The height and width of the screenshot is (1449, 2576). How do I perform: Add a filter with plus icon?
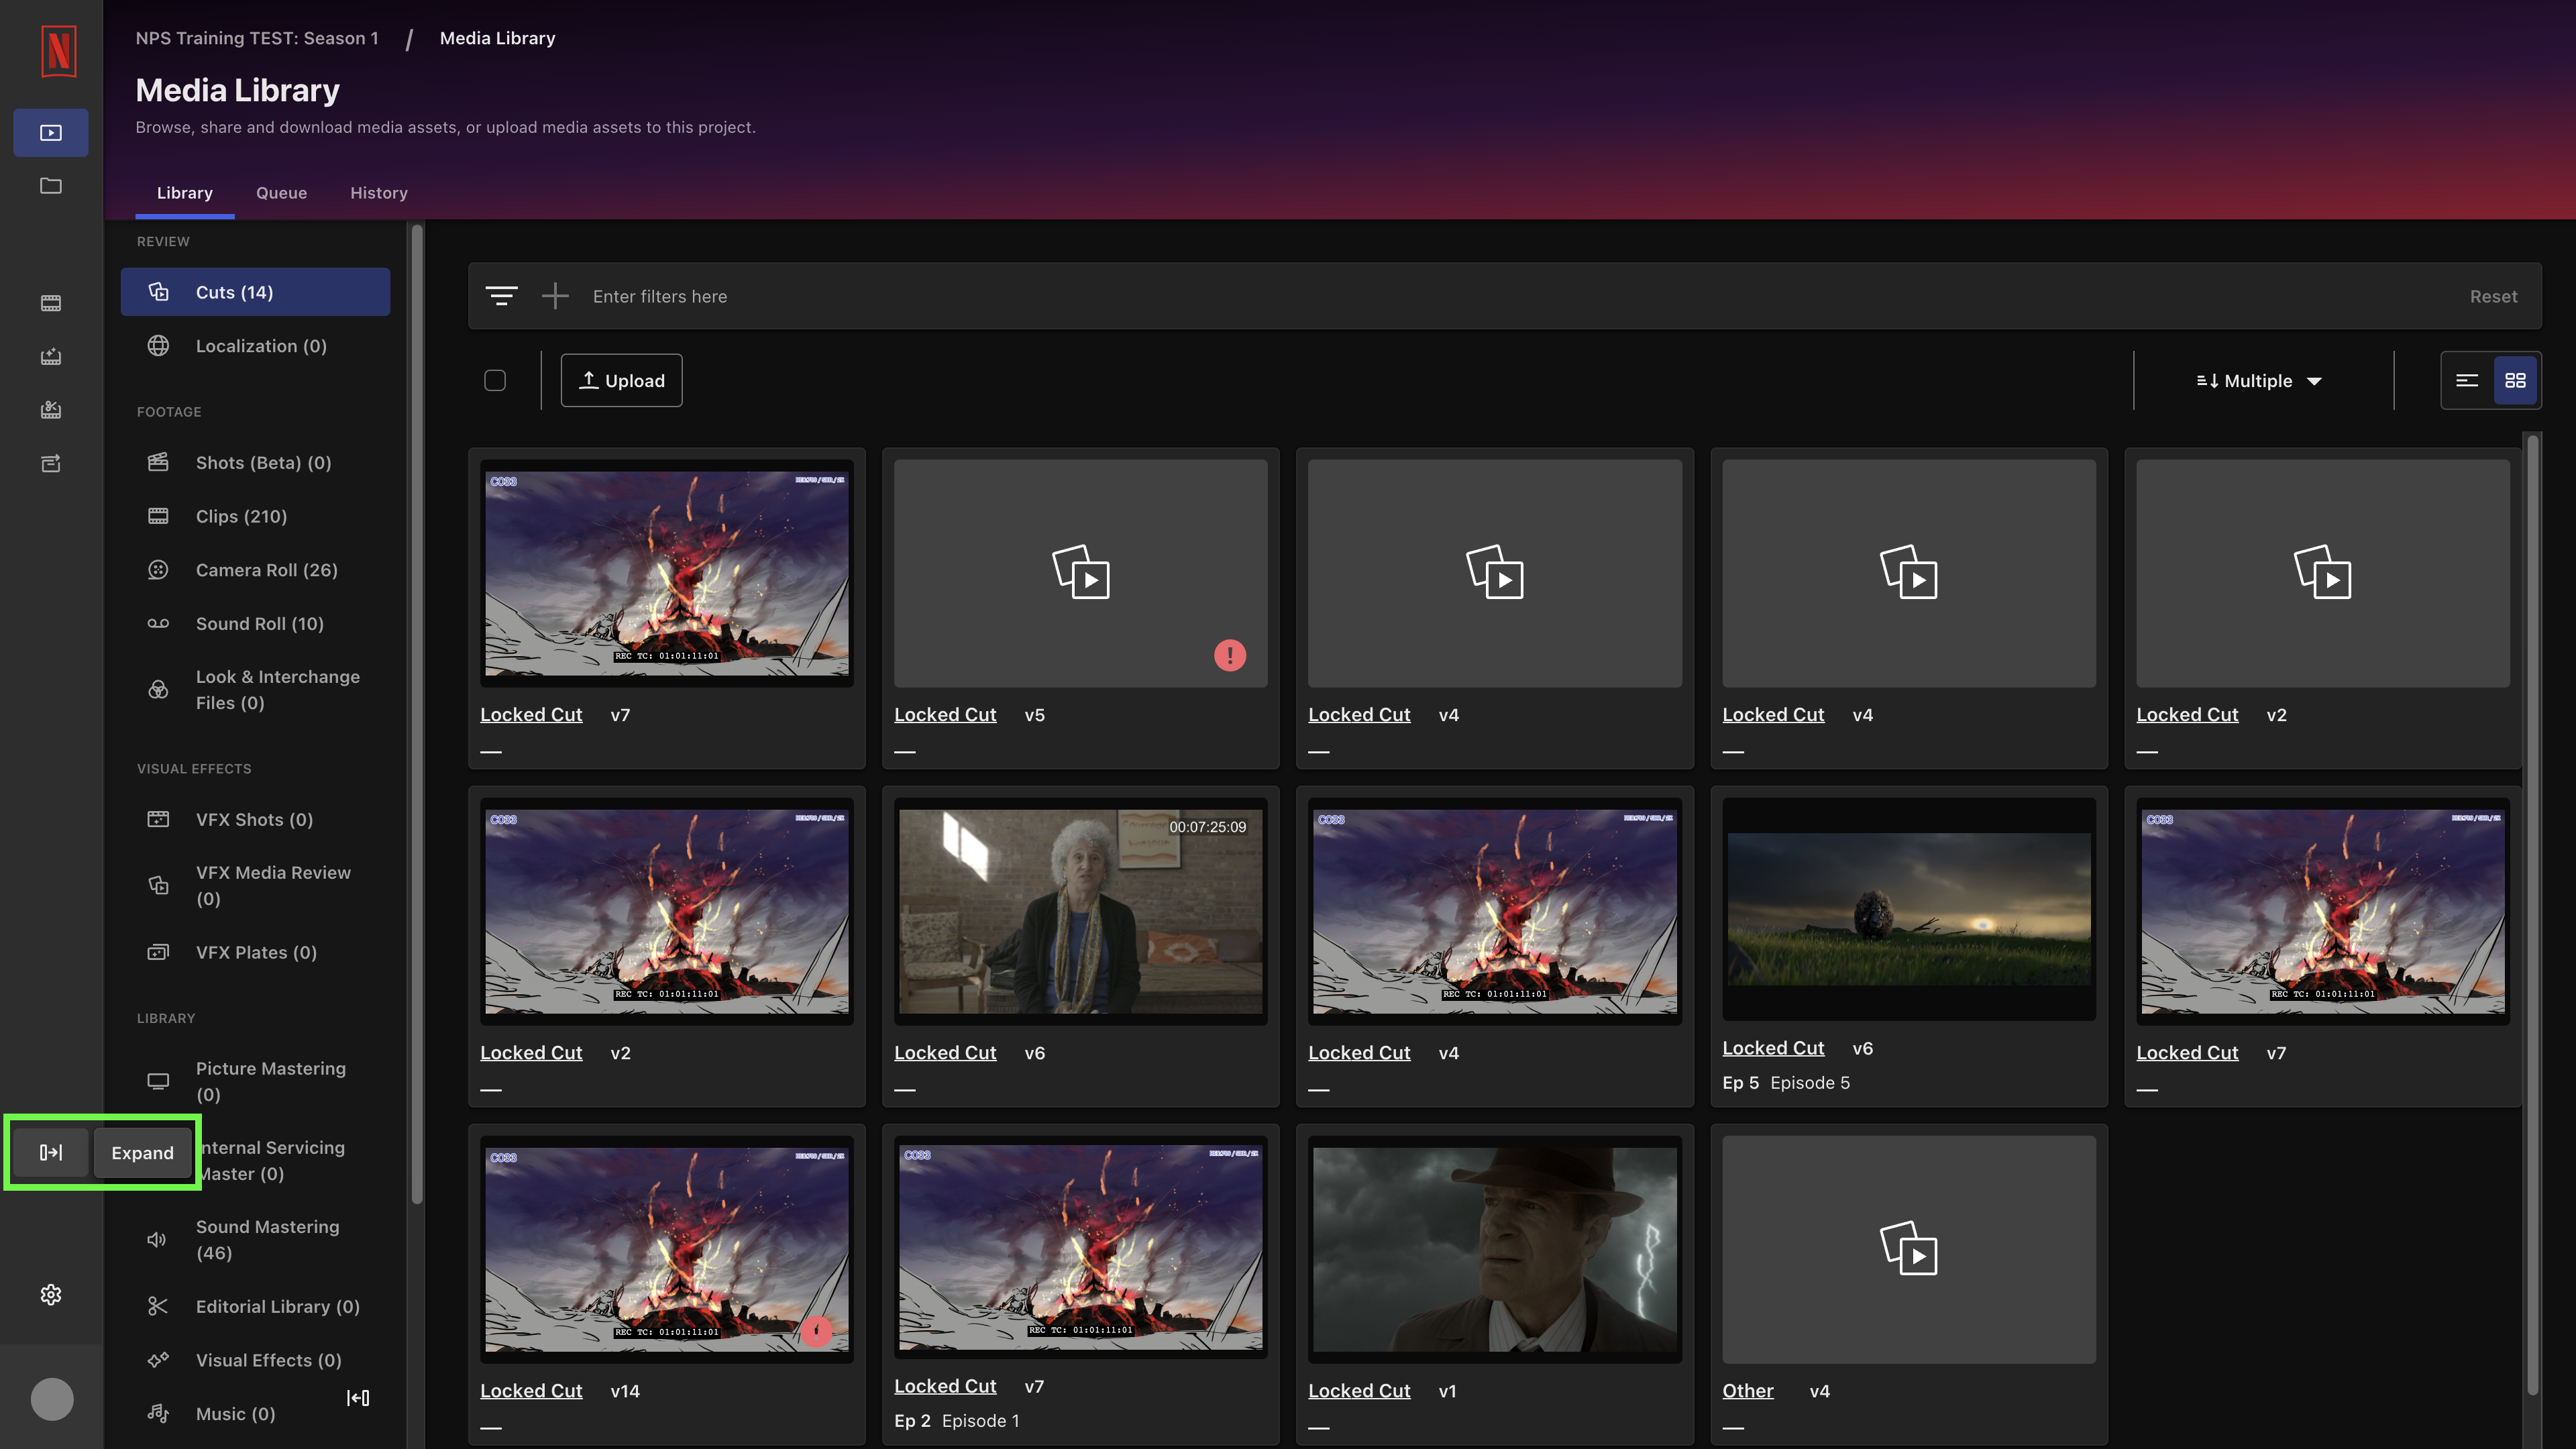[555, 296]
